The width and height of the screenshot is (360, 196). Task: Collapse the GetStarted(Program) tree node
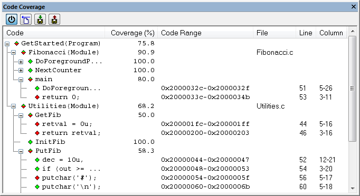pyautogui.click(x=7, y=44)
